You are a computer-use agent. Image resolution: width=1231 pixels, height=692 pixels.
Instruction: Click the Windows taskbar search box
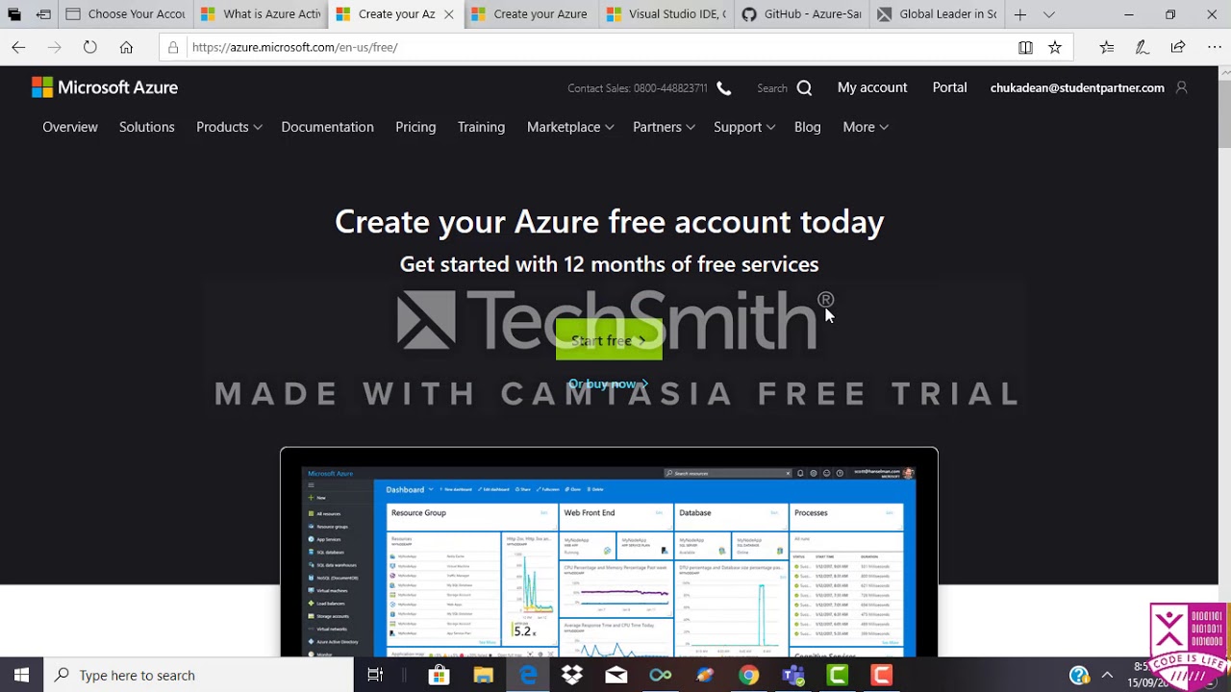[x=199, y=675]
